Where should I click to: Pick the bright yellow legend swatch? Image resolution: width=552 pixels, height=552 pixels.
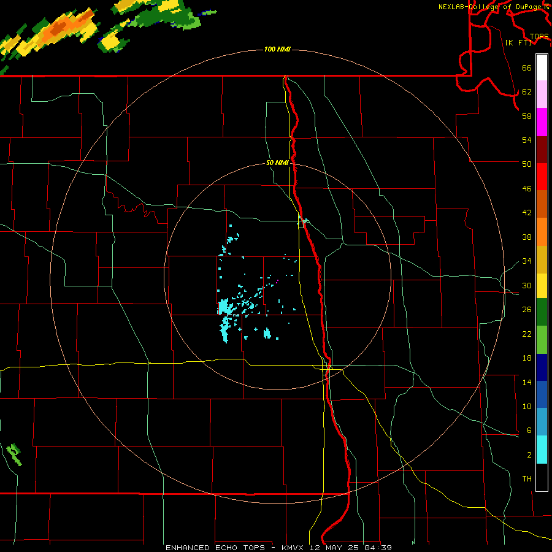coord(542,286)
